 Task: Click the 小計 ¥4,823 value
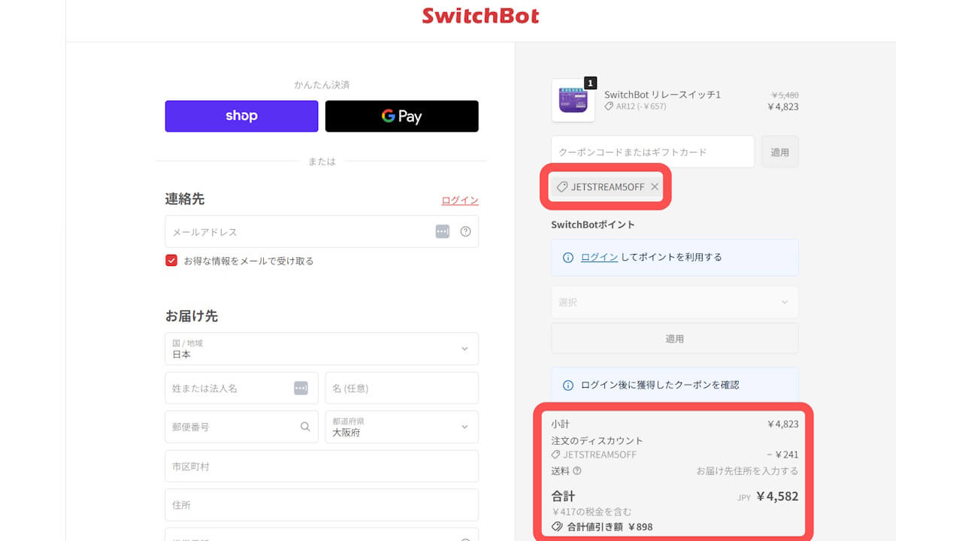tap(782, 424)
